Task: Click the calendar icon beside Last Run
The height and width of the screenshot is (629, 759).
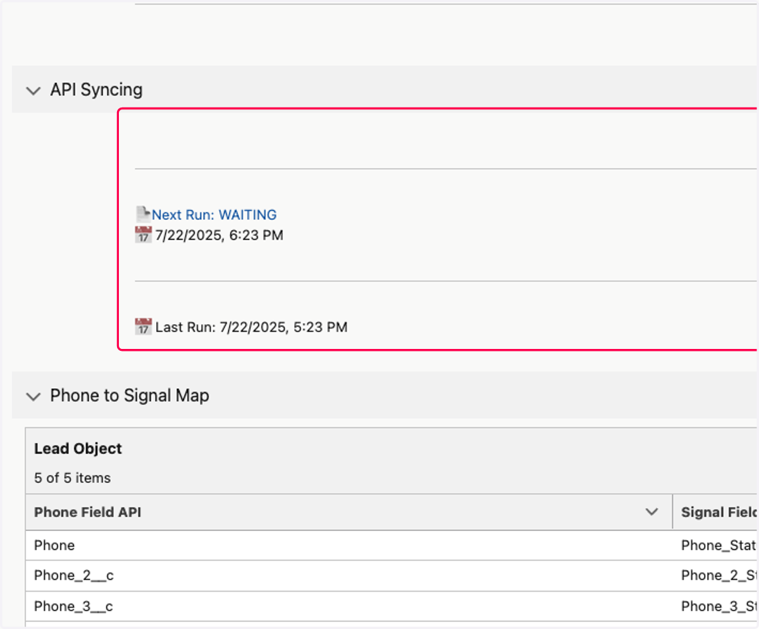Action: [x=144, y=327]
